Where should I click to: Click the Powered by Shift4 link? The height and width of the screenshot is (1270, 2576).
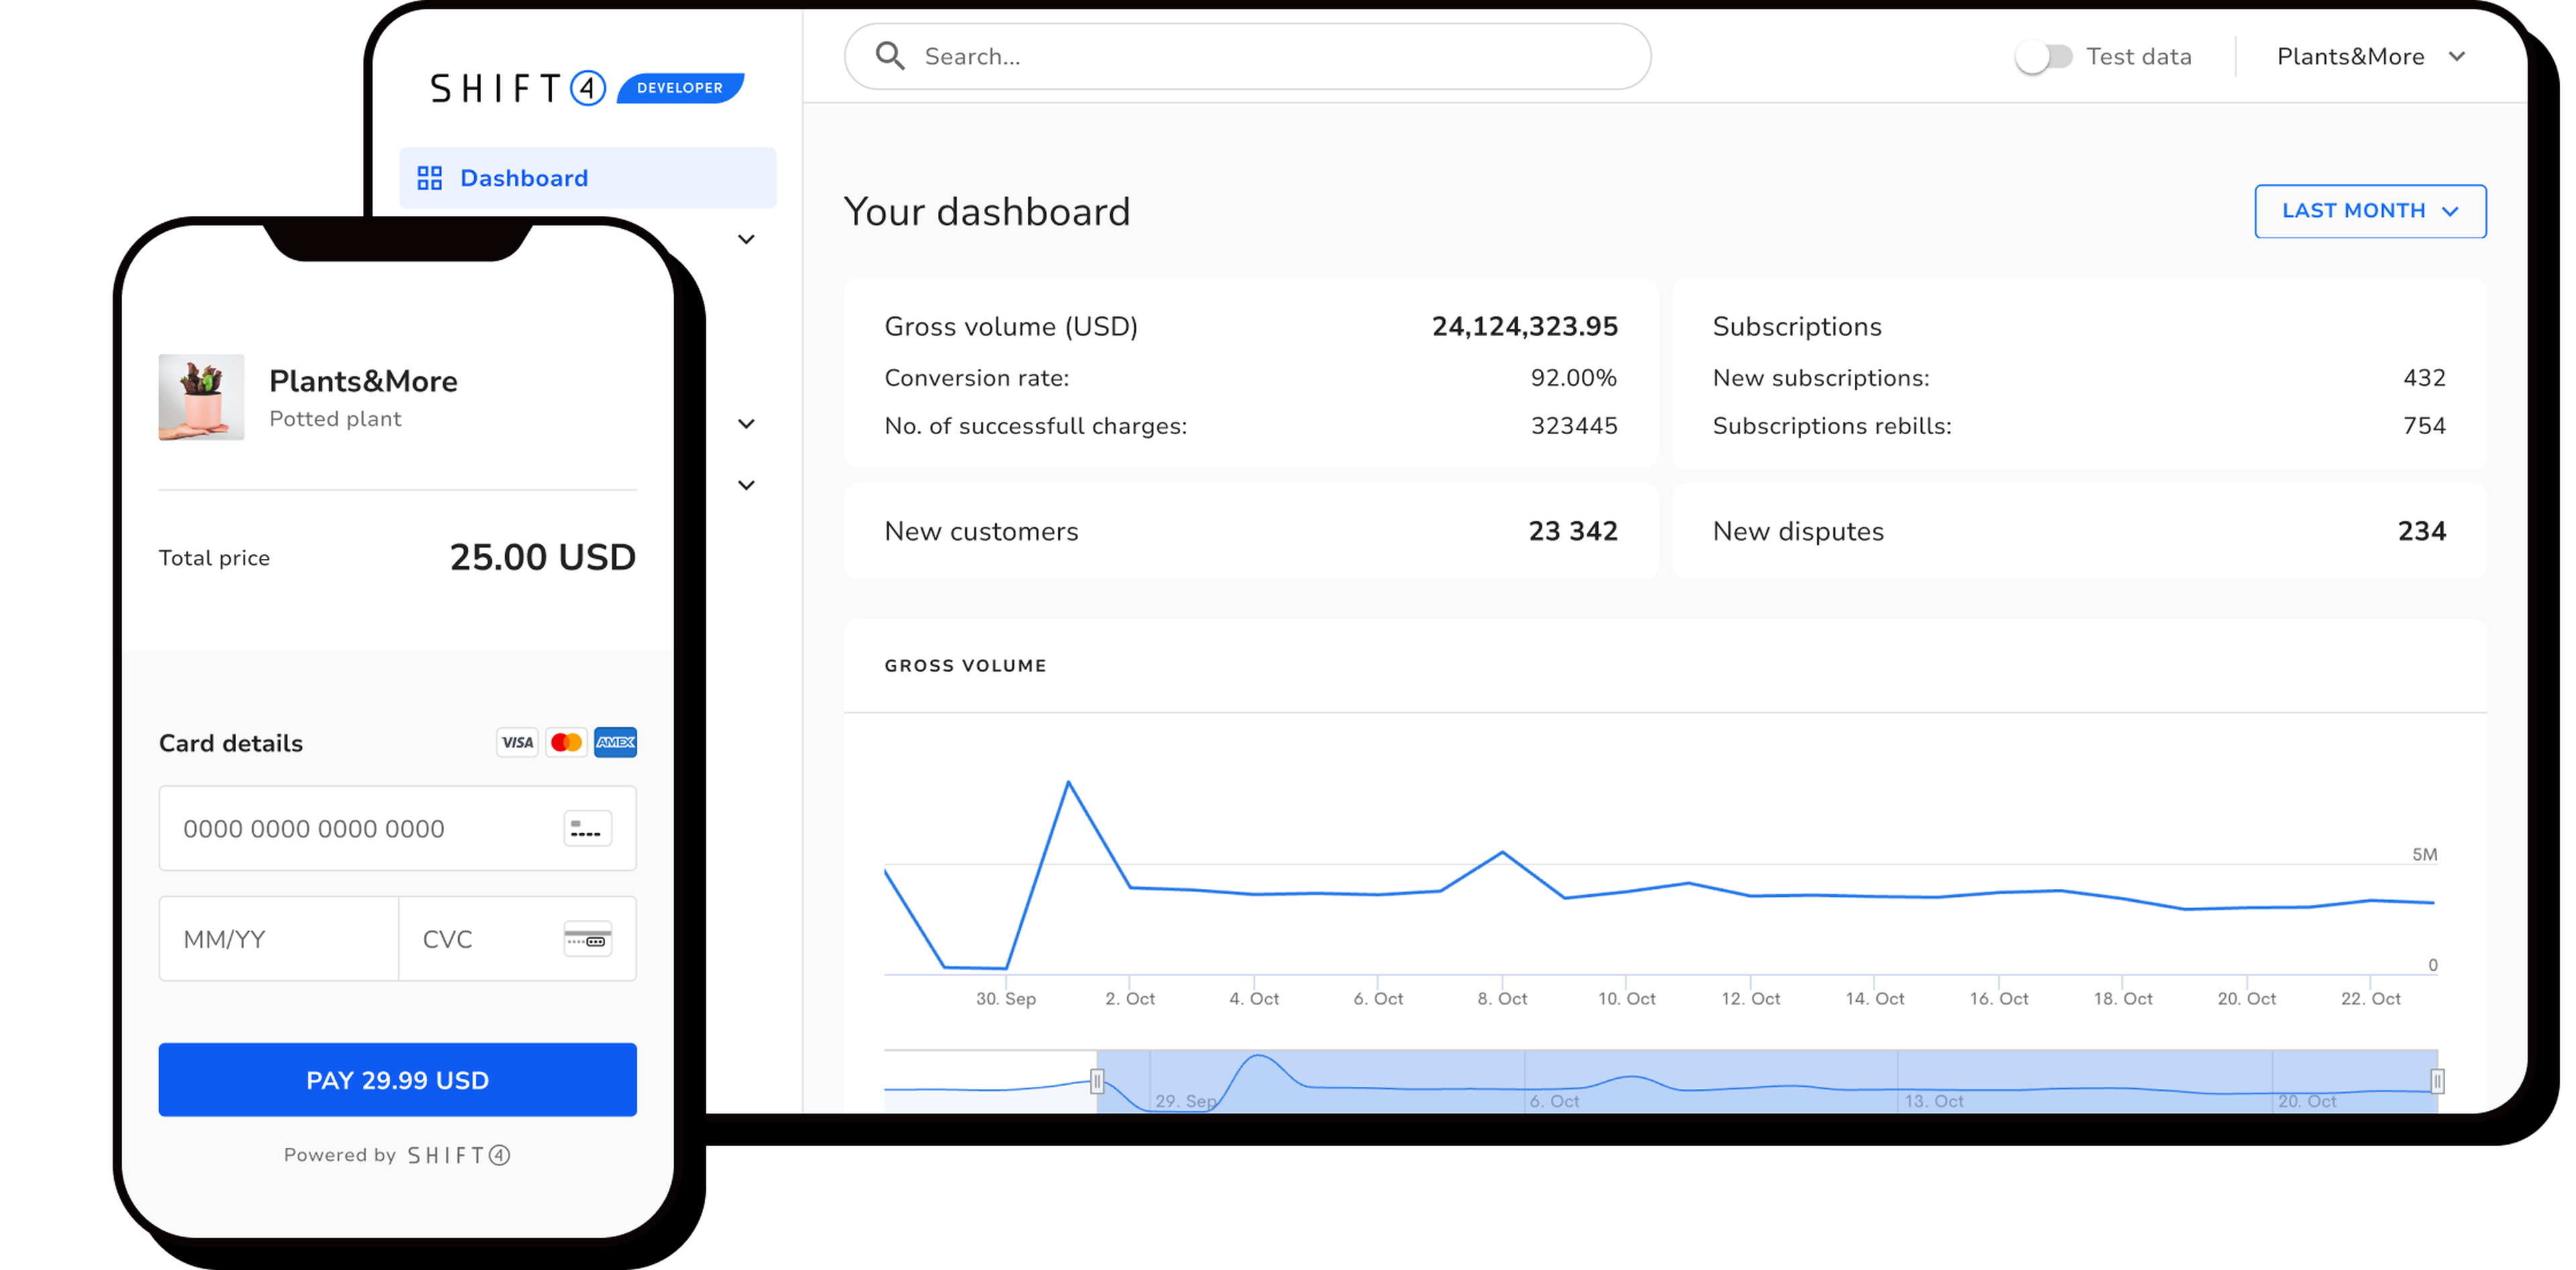click(397, 1155)
